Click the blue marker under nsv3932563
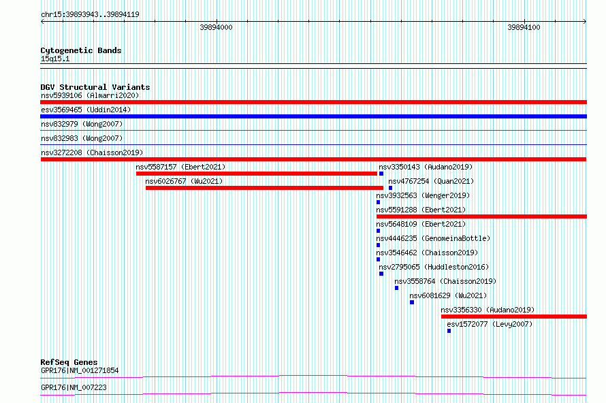The height and width of the screenshot is (403, 606). (x=378, y=202)
